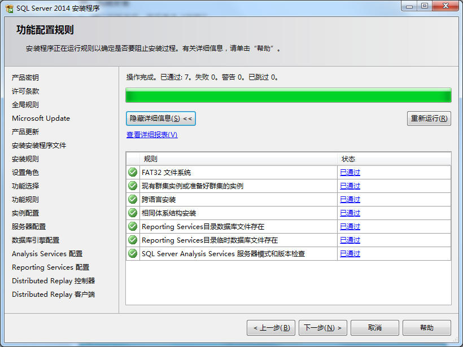
Task: Click green check icon for 跨语言安装
Action: (133, 199)
